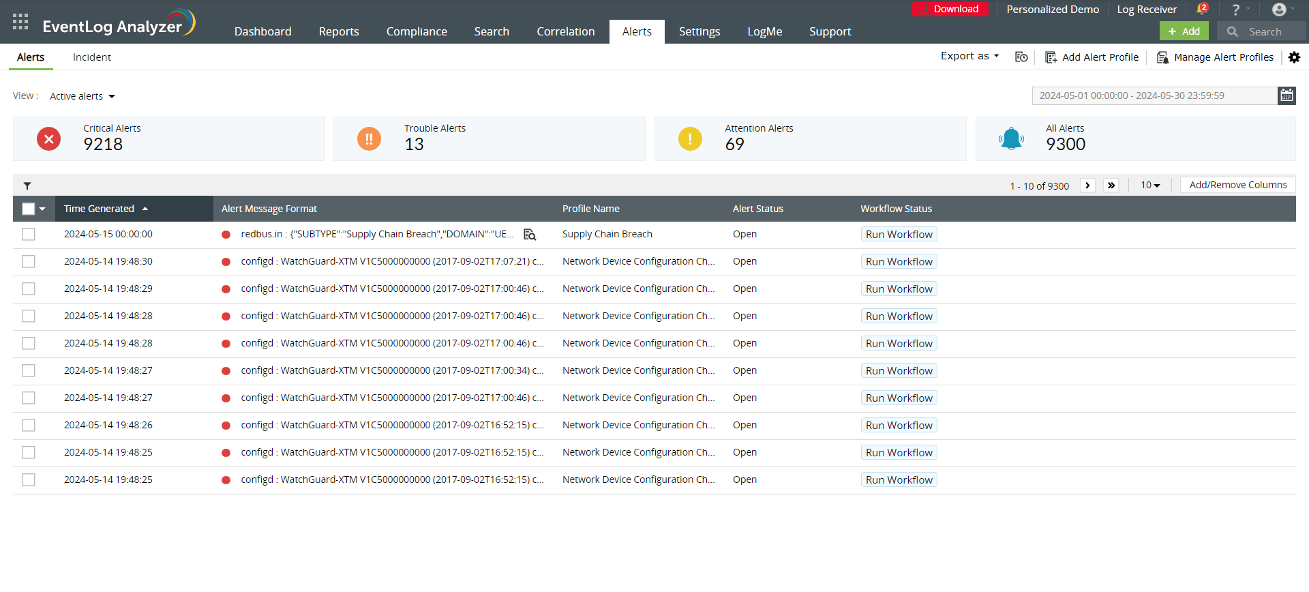Open the Compliance tab

417,31
